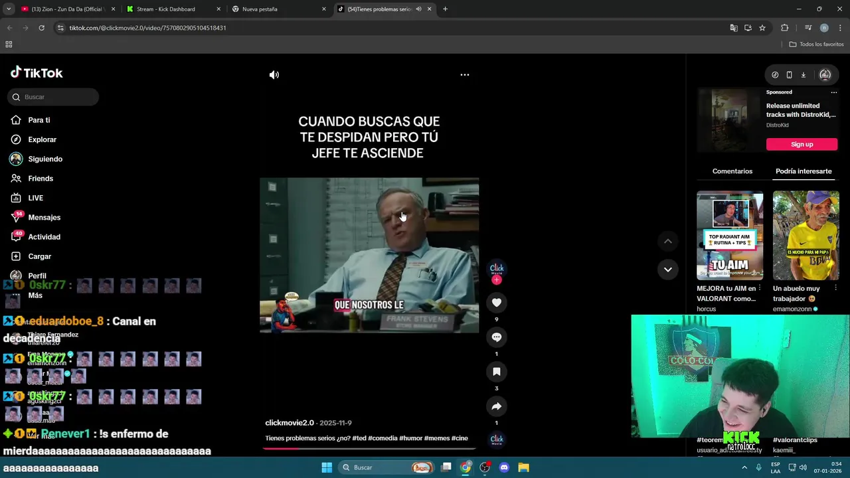Open the Chrome apps grid shortcut

pos(9,44)
